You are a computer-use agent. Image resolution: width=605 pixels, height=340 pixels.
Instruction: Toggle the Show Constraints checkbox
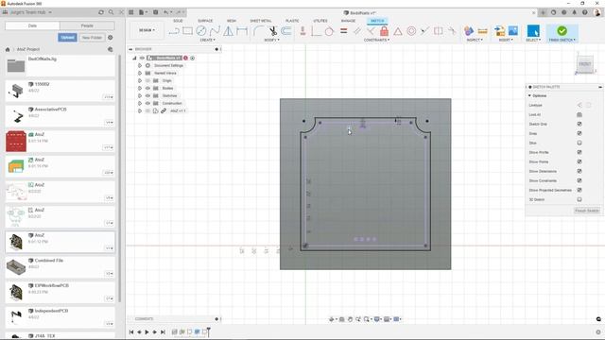pyautogui.click(x=579, y=180)
